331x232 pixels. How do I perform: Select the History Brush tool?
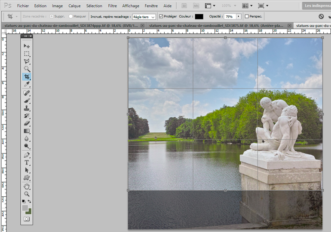pyautogui.click(x=27, y=116)
